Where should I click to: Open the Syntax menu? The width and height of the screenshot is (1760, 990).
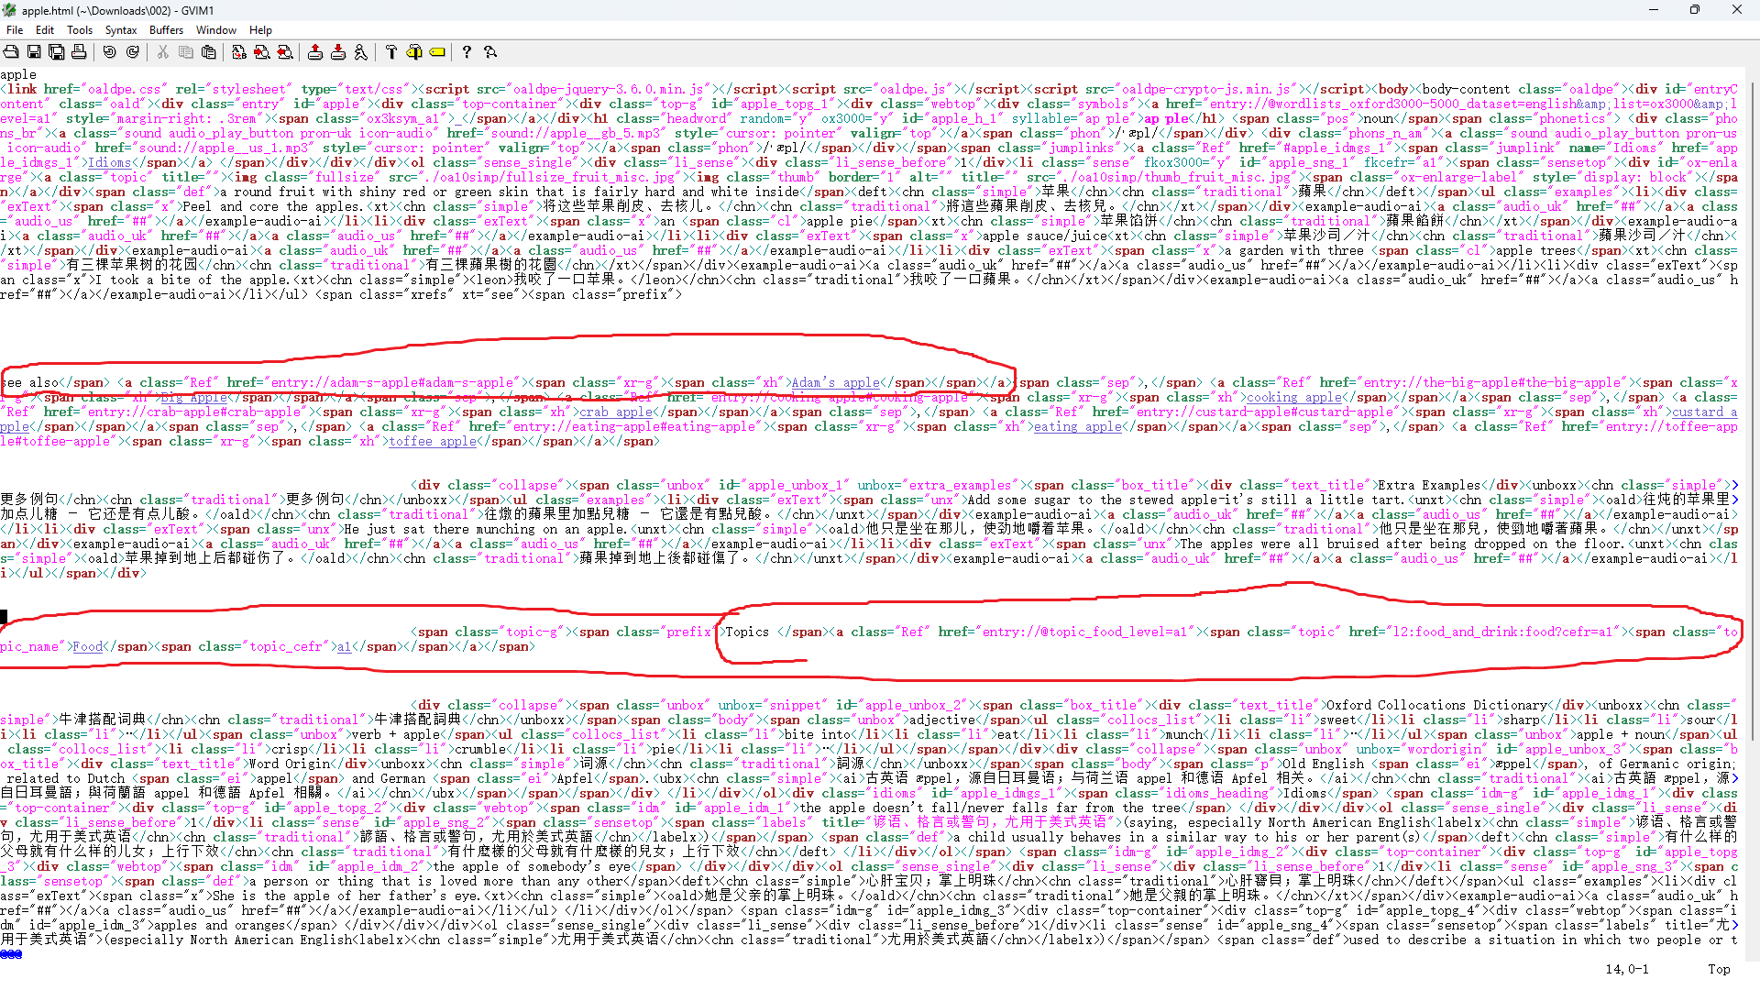[121, 30]
